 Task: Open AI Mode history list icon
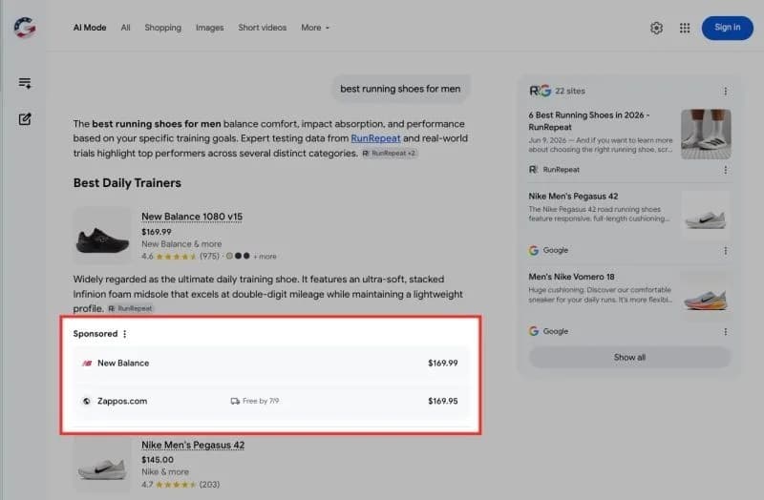point(25,83)
